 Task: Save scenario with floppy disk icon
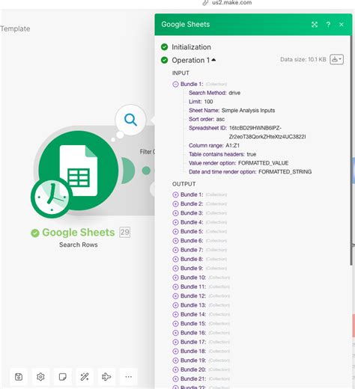[x=19, y=377]
